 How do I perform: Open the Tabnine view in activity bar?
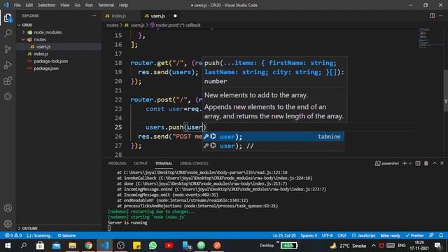coord(8,97)
